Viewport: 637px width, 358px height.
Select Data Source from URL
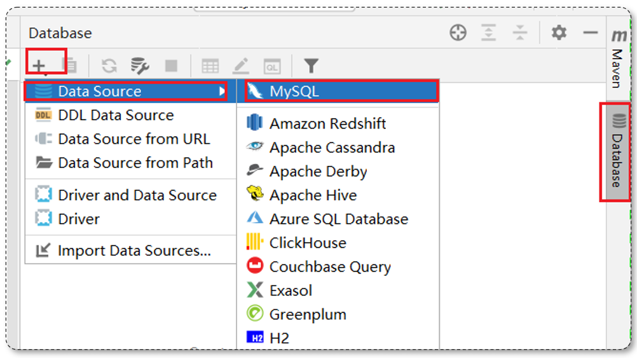pyautogui.click(x=134, y=139)
